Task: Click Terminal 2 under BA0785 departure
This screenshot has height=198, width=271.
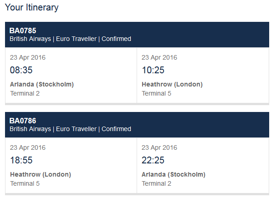Action: point(25,93)
